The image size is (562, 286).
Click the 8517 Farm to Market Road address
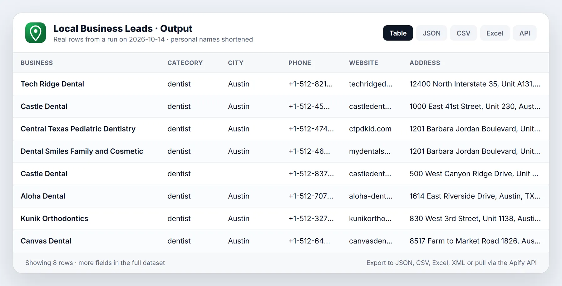click(x=475, y=241)
